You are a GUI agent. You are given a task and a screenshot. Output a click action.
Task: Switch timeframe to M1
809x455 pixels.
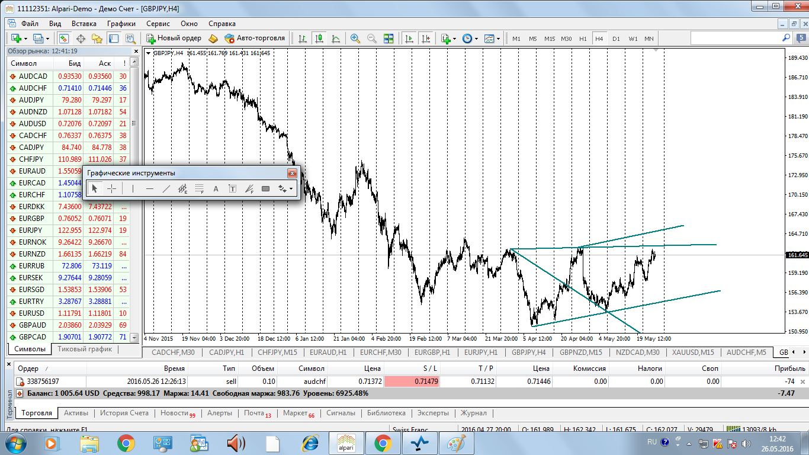[516, 39]
